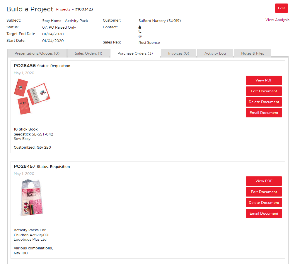Screen dimensions: 295x264
Task: Click project number #1003423
Action: 84,9
